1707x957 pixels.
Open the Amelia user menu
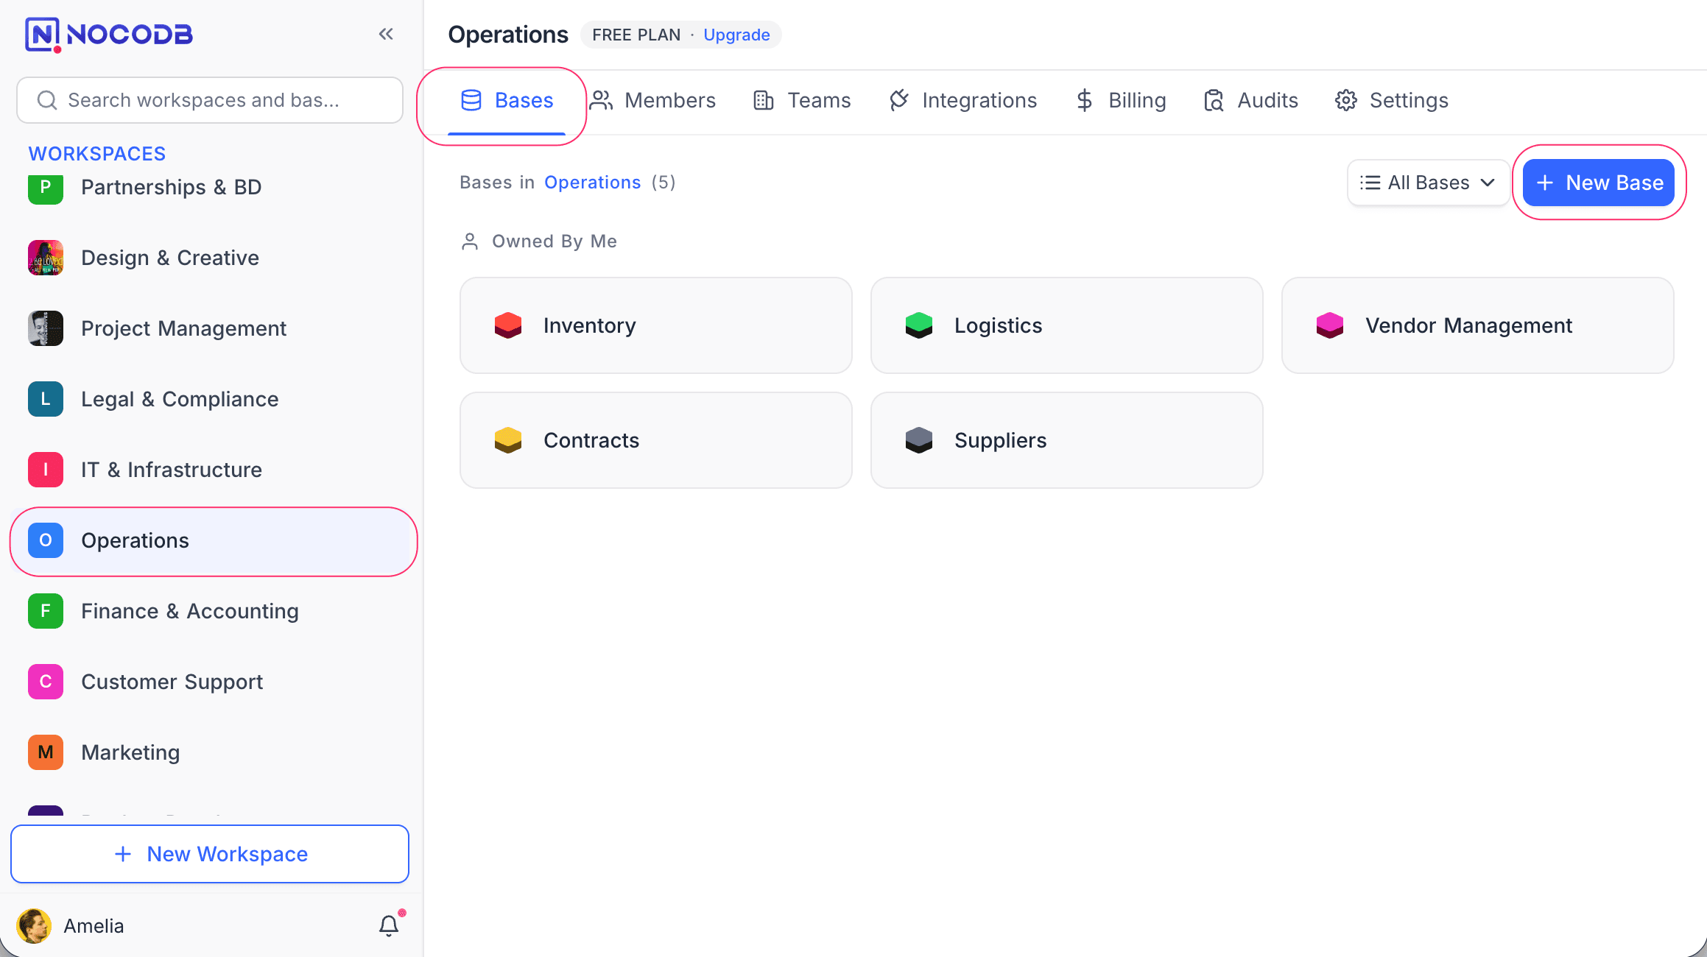tap(94, 925)
